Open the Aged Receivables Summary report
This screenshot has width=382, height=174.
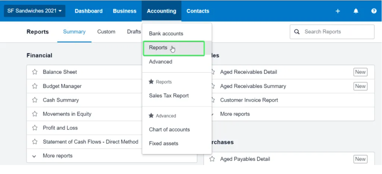[253, 86]
